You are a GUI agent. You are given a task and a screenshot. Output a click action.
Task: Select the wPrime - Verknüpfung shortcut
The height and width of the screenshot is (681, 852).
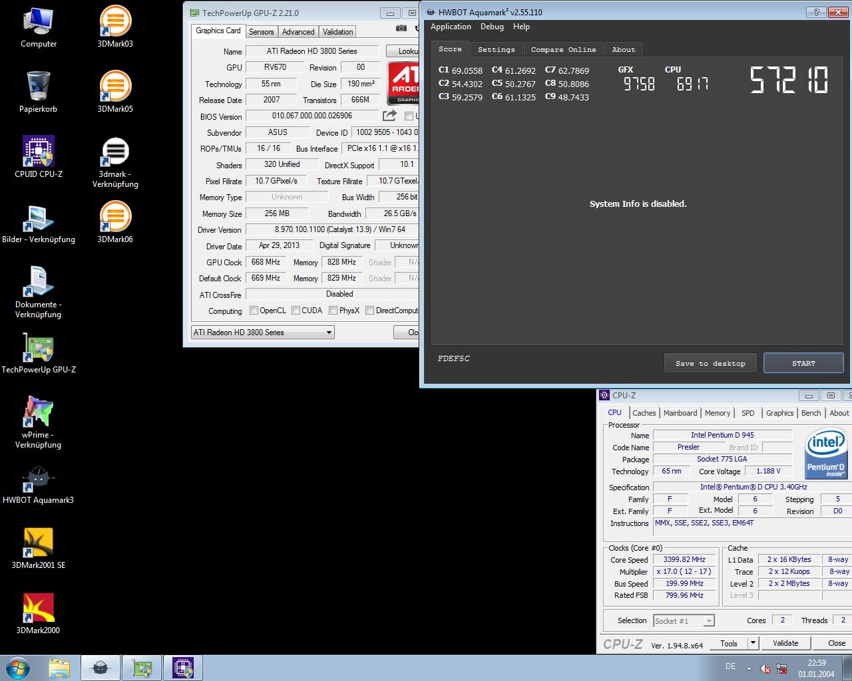coord(39,423)
